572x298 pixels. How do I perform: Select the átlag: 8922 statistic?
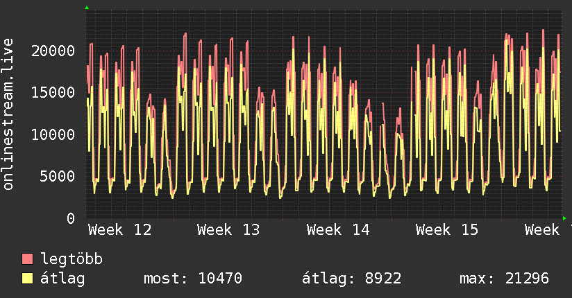coord(352,279)
